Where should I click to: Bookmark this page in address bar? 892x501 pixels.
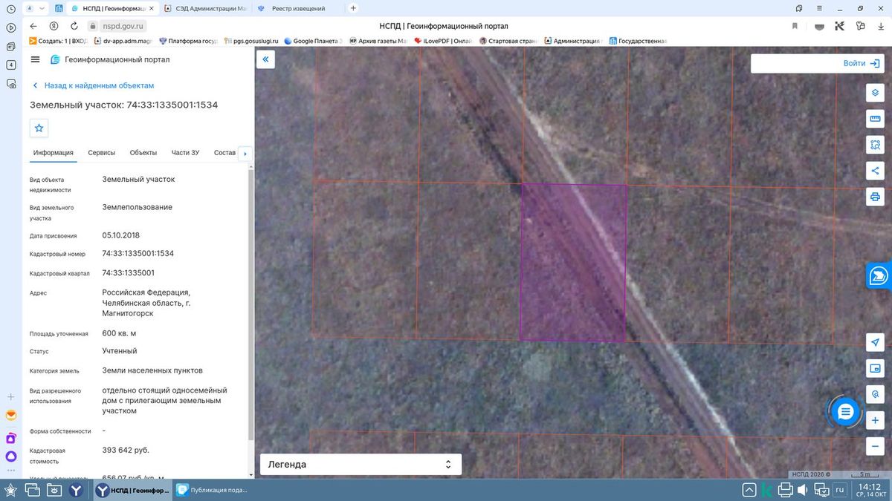click(795, 26)
